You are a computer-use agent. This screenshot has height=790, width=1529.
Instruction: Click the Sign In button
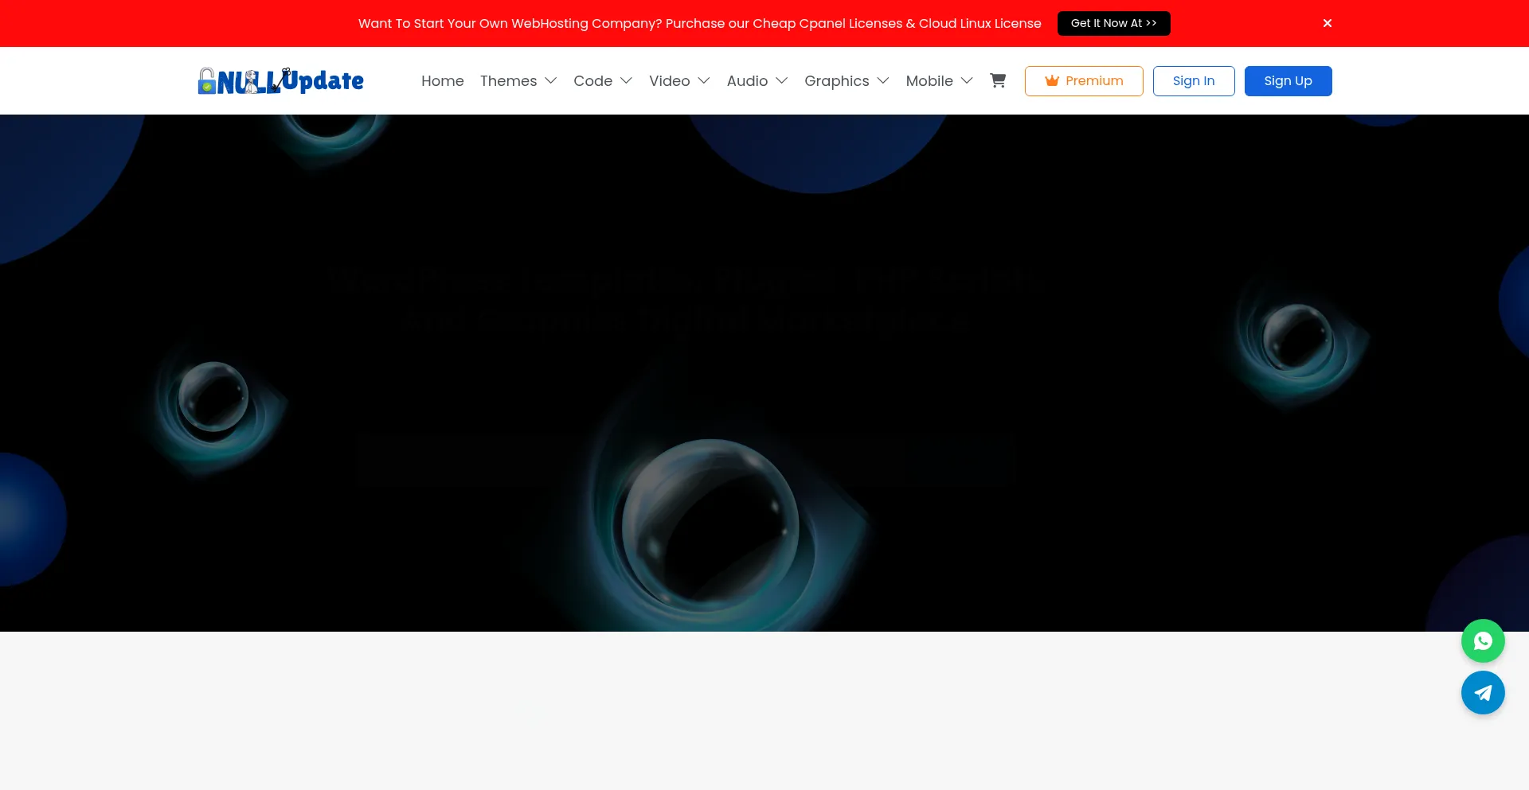click(1193, 81)
